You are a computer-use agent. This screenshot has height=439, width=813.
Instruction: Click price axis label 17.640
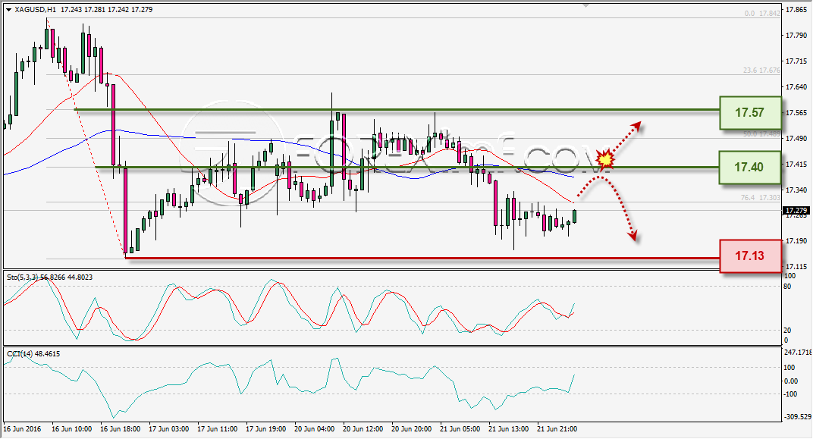point(796,87)
